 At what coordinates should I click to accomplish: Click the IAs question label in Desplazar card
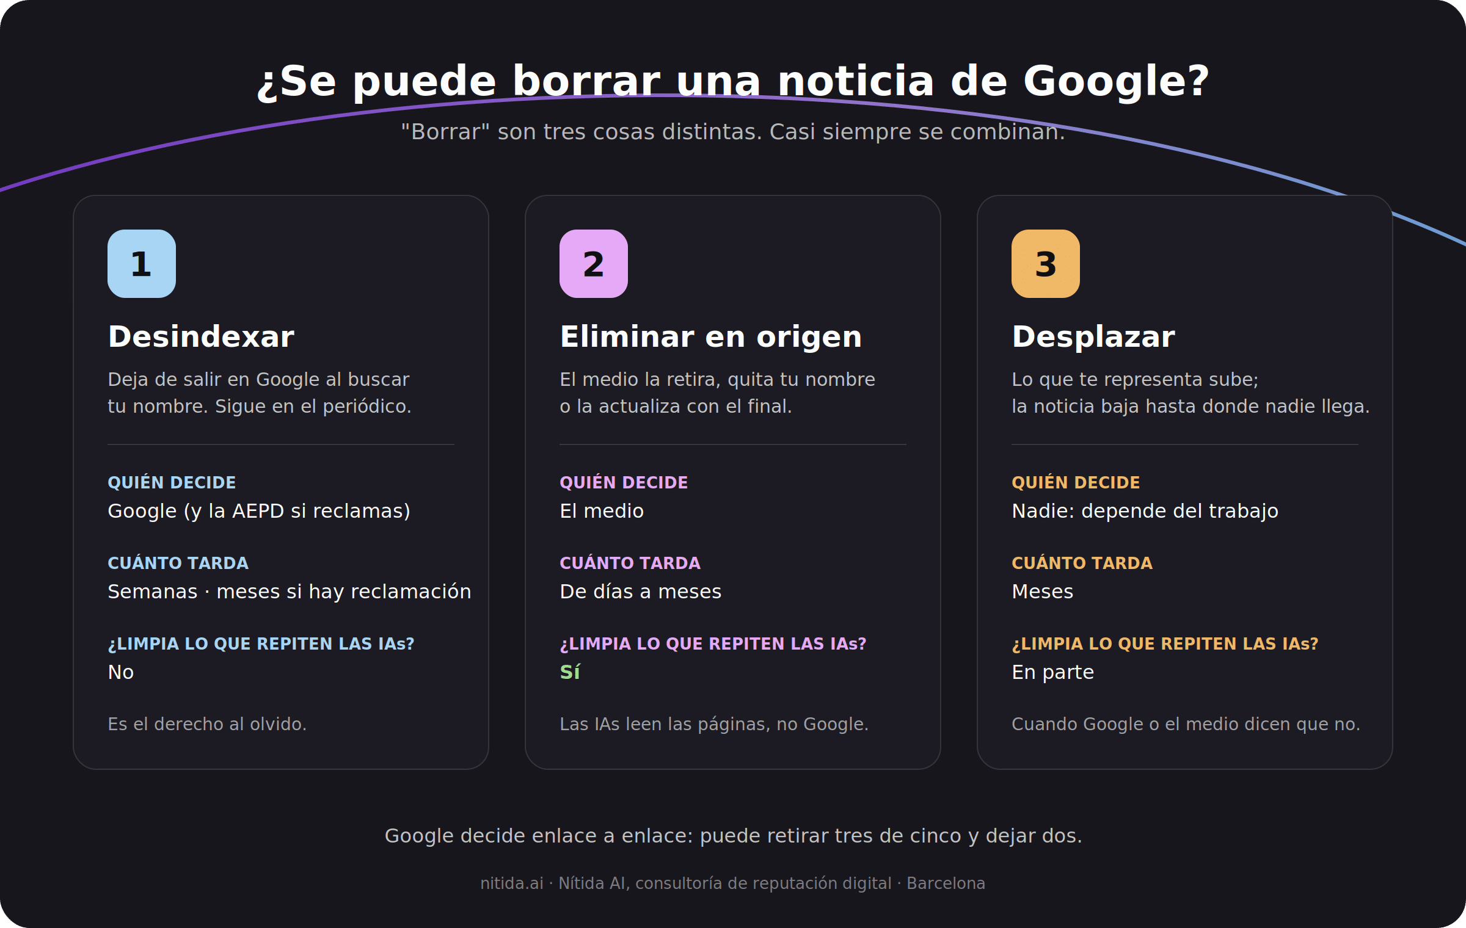[1165, 643]
